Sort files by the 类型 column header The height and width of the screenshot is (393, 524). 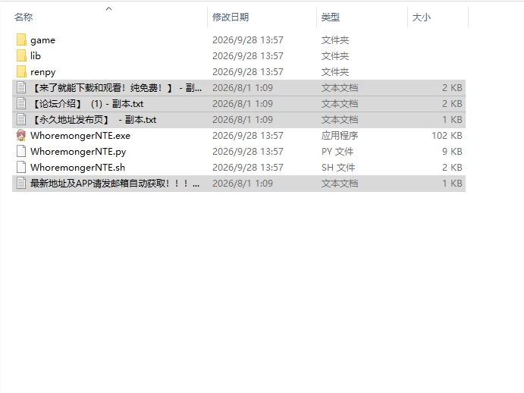pos(331,17)
